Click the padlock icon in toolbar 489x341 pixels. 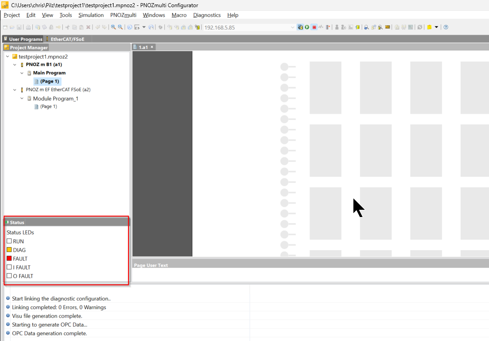click(51, 27)
